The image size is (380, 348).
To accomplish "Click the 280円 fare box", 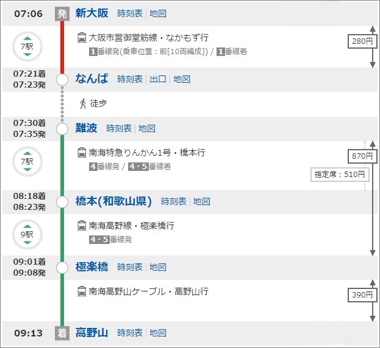I will pos(358,41).
